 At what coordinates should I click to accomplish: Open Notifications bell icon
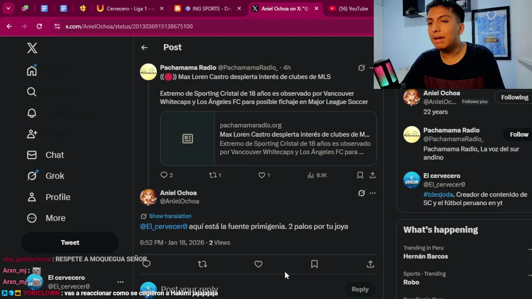coord(32,113)
